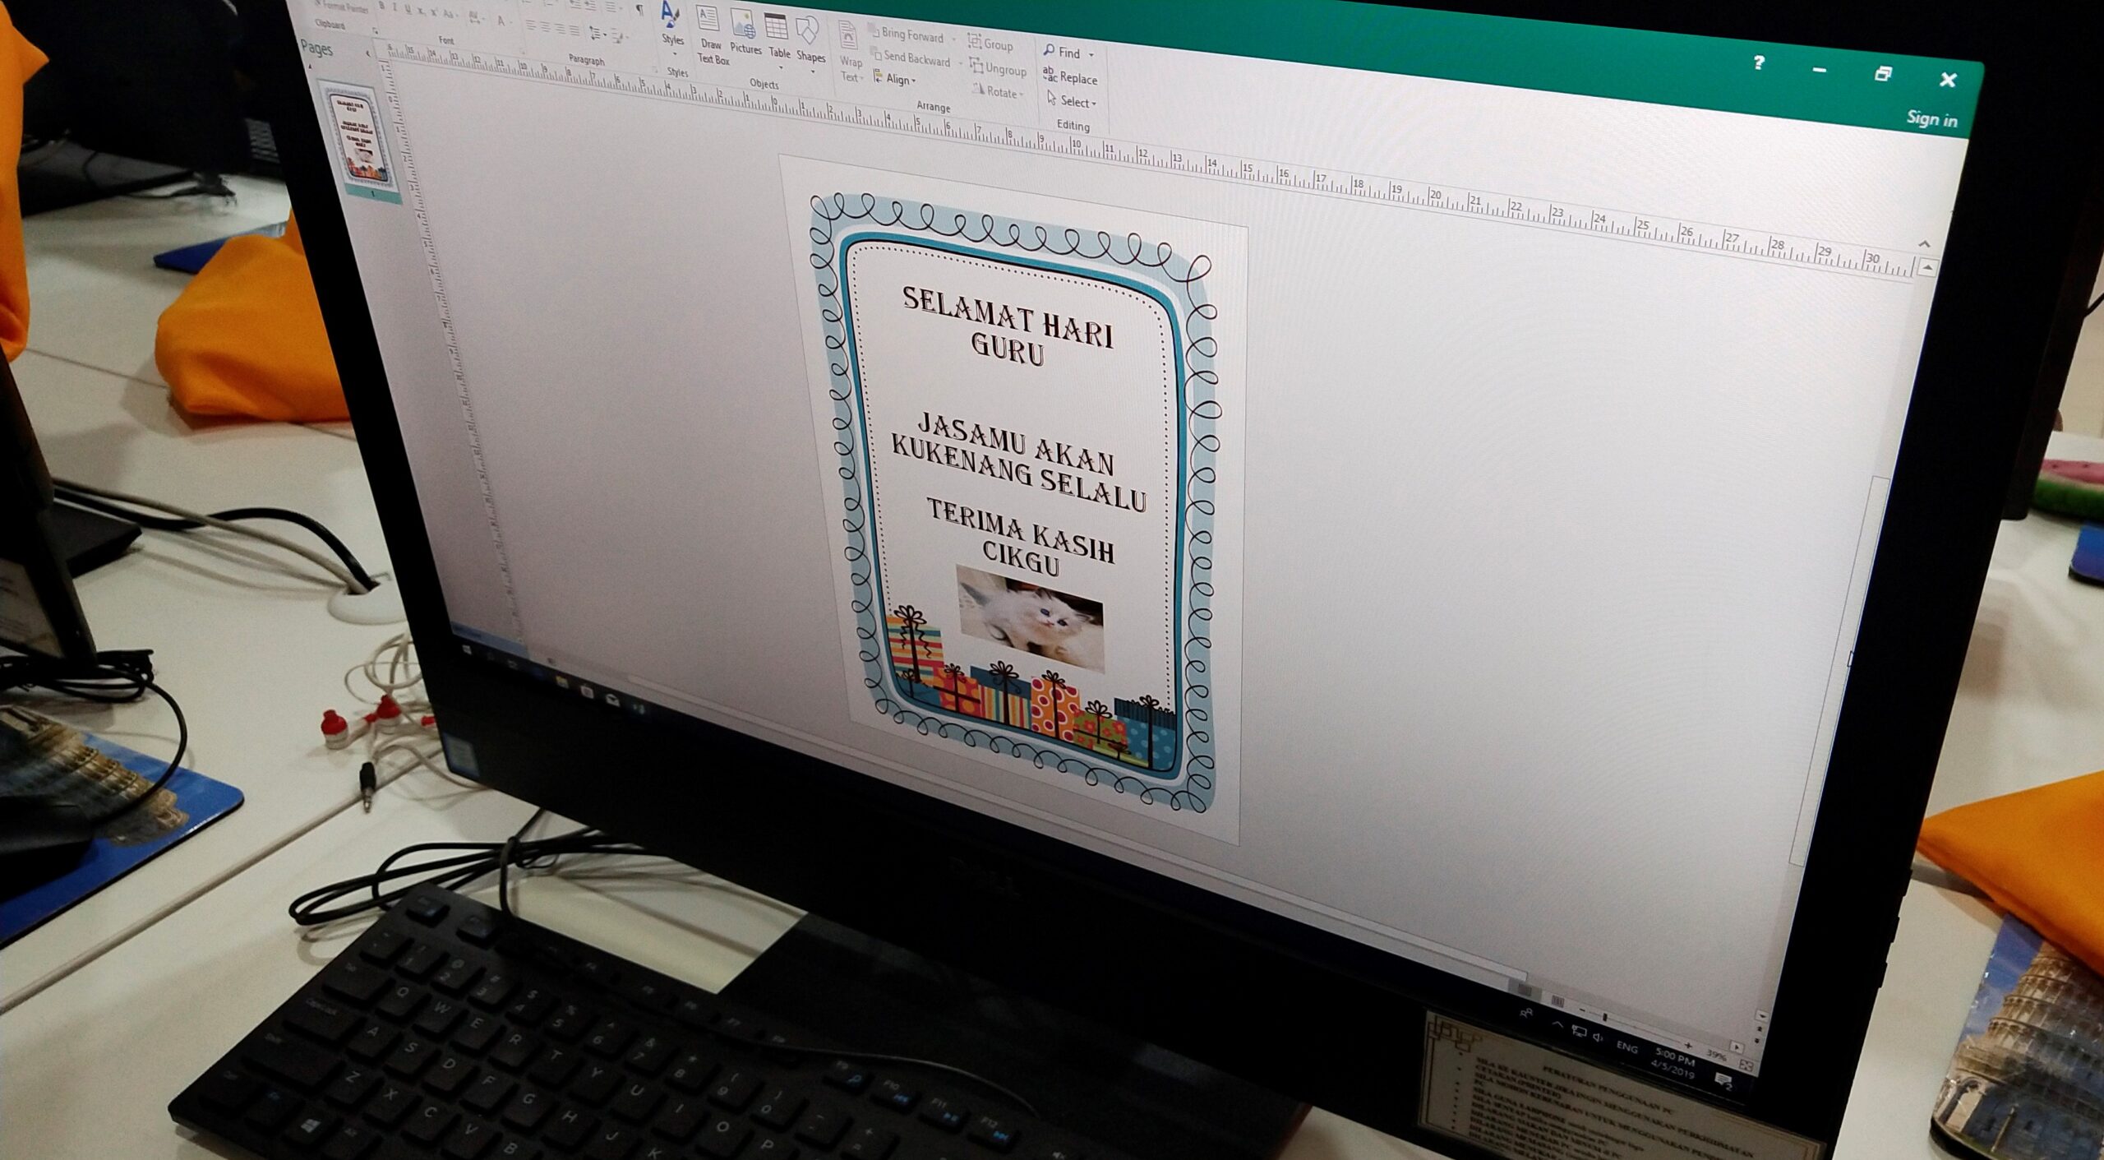
Task: Click Bring Forward
Action: click(907, 35)
